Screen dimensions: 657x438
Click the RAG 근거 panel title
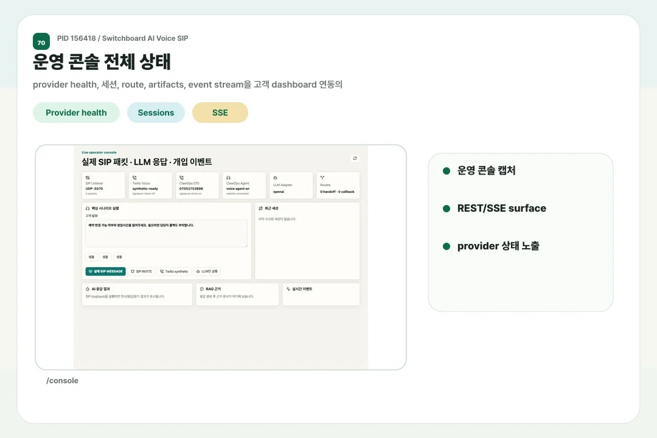[214, 289]
